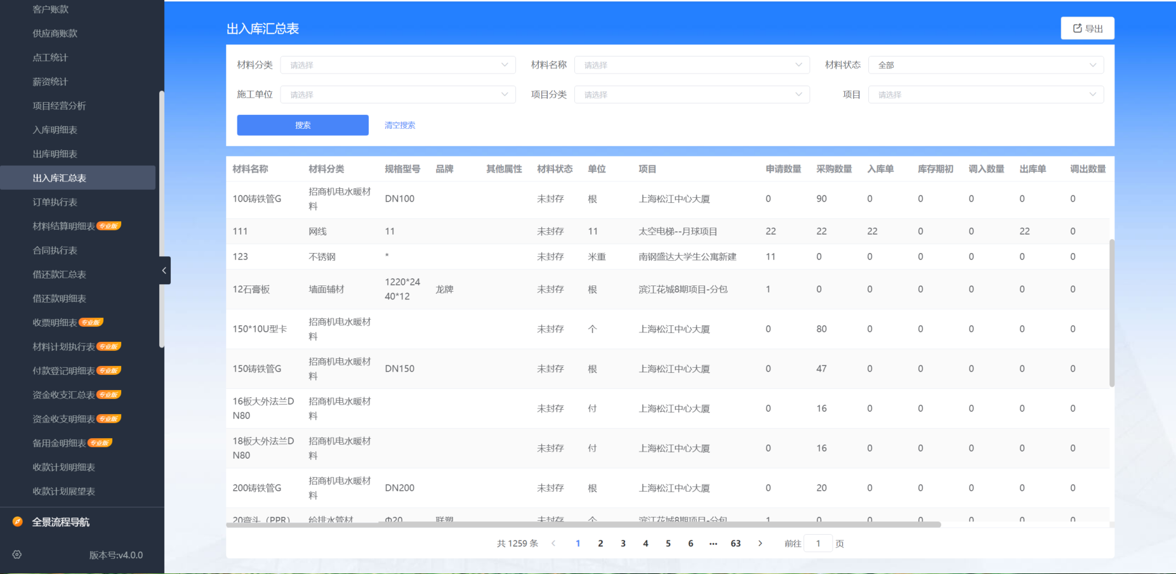Click the page number input beside 前往
1176x574 pixels.
tap(818, 544)
